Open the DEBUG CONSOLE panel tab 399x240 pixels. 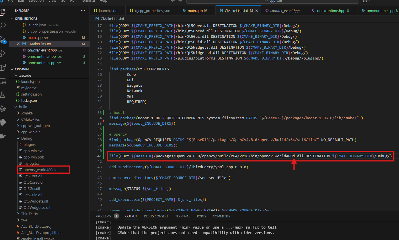click(x=156, y=216)
